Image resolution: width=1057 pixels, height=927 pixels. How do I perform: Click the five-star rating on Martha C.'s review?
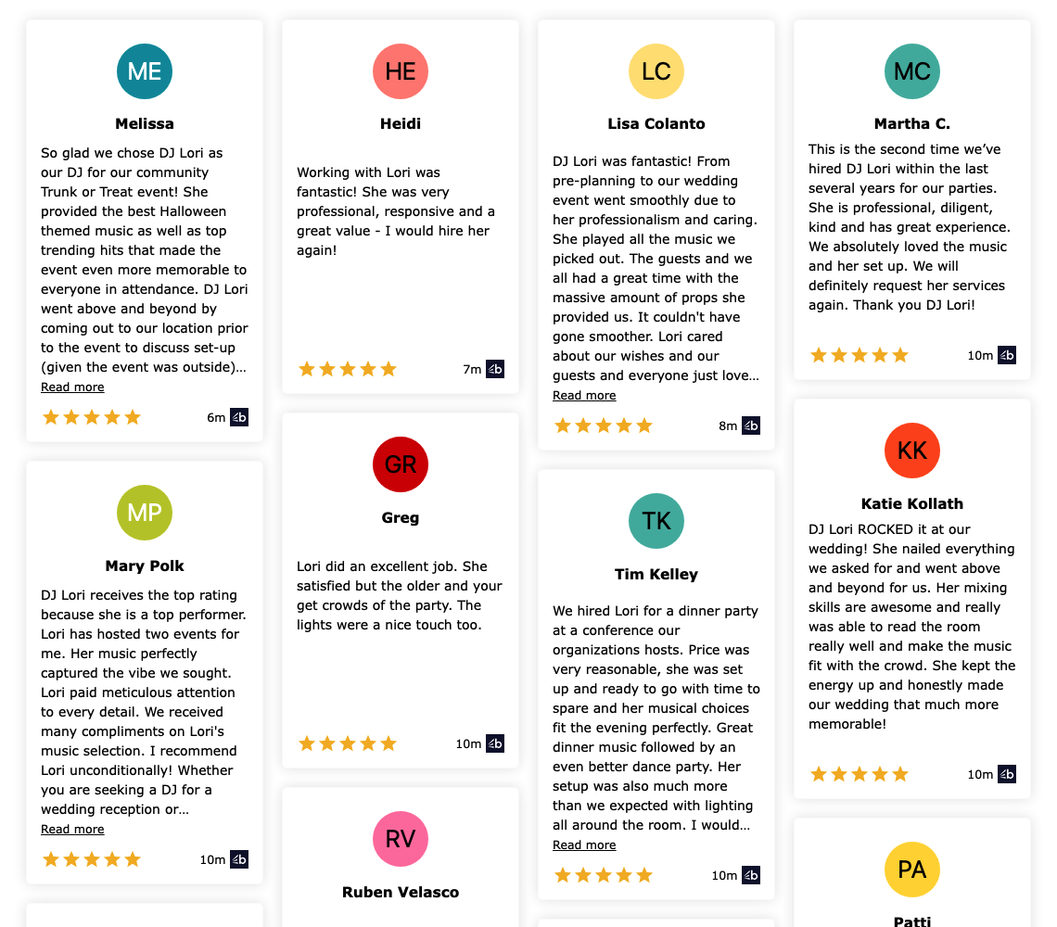pos(860,355)
